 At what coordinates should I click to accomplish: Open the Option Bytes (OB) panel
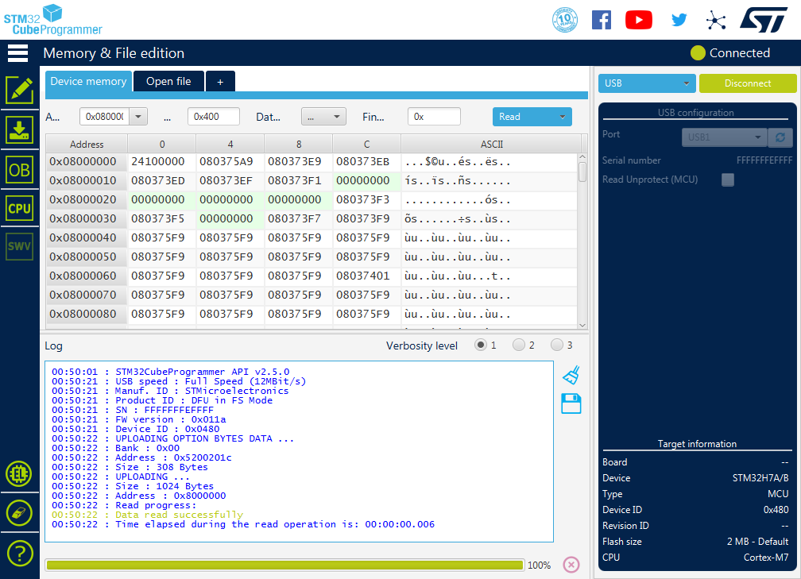tap(19, 169)
